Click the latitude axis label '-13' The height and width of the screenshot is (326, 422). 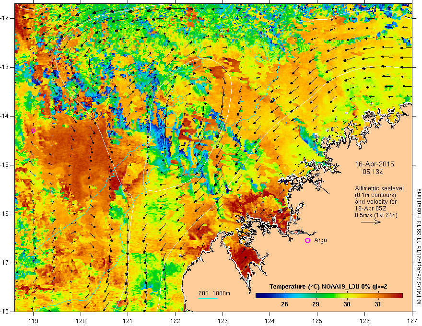pyautogui.click(x=5, y=67)
